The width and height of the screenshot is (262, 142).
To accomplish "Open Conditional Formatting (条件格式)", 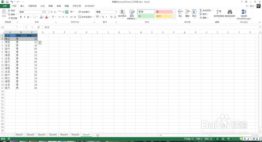I will 122,14.
